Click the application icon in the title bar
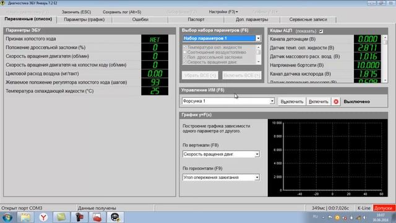This screenshot has height=223, width=396. click(x=2, y=3)
